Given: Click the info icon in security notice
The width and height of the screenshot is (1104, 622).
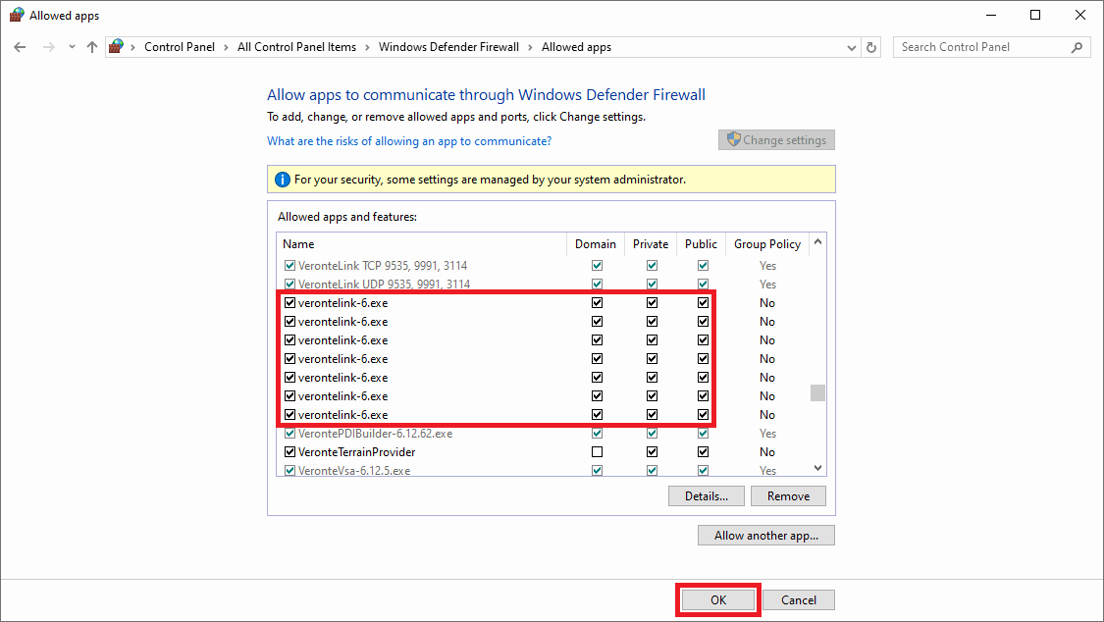Looking at the screenshot, I should (282, 180).
